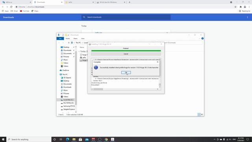Open Chrome extensions puzzle icon
The height and width of the screenshot is (142, 252).
coord(241,7)
